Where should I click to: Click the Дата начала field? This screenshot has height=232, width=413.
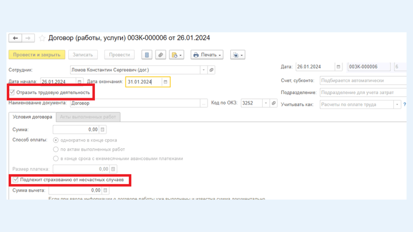[58, 82]
